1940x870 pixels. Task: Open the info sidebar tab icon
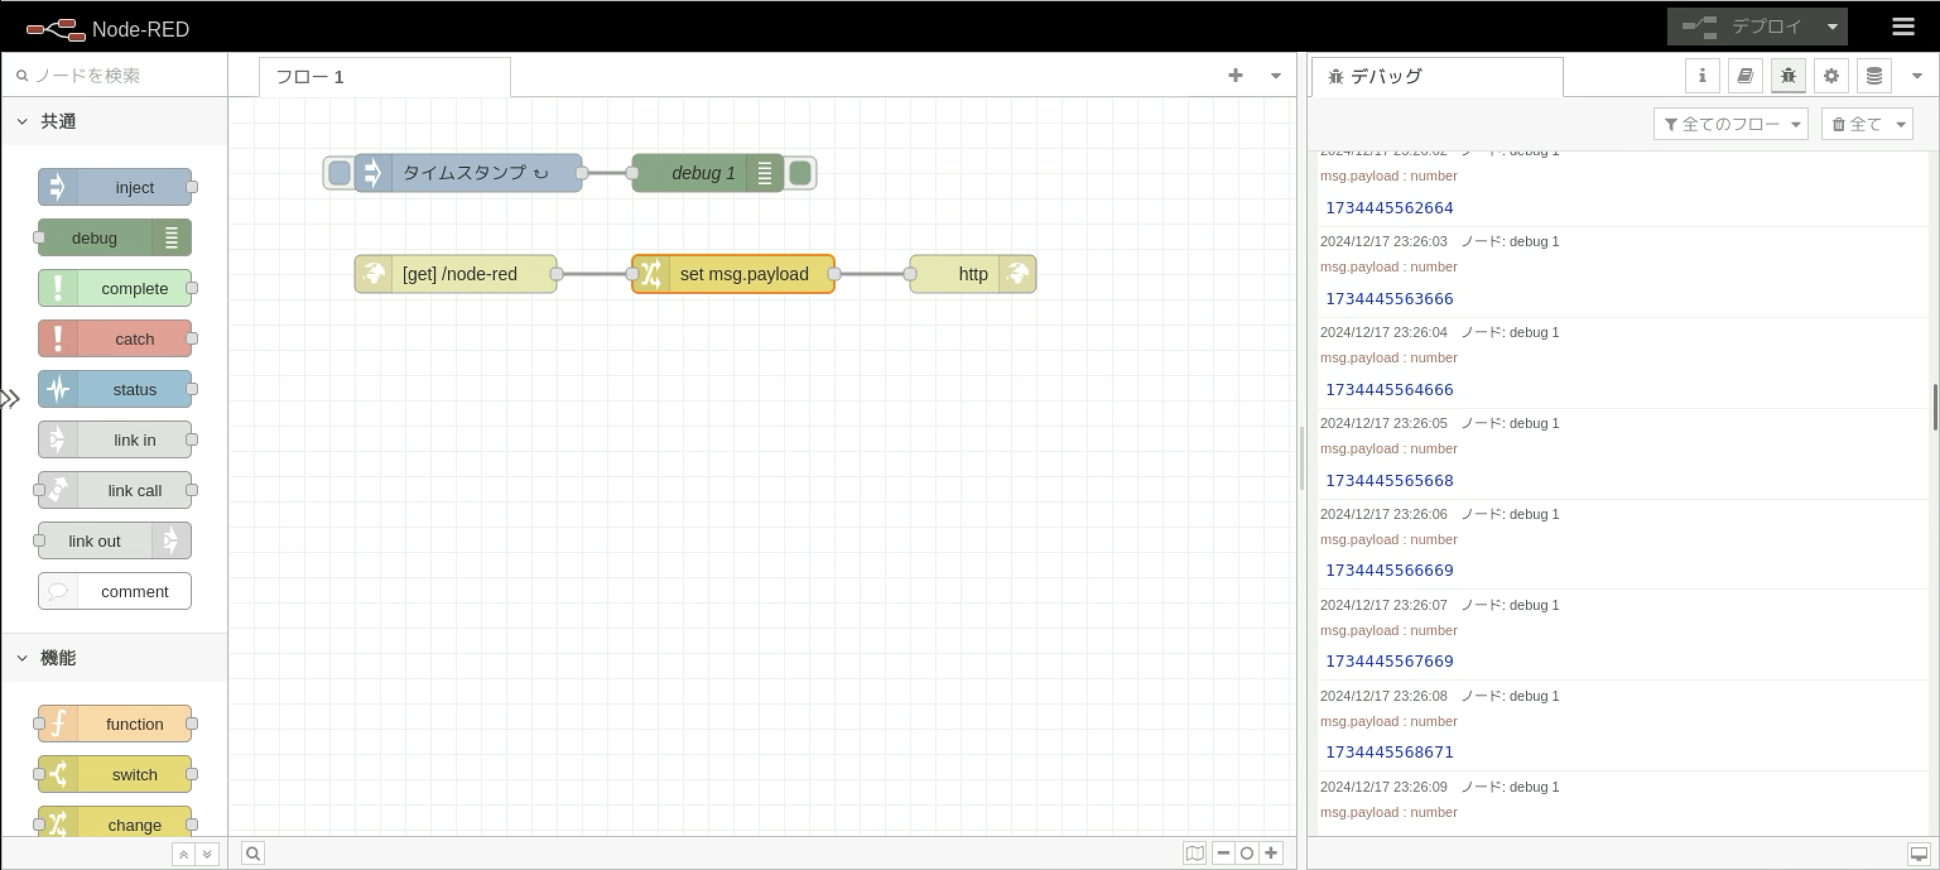[x=1701, y=76]
